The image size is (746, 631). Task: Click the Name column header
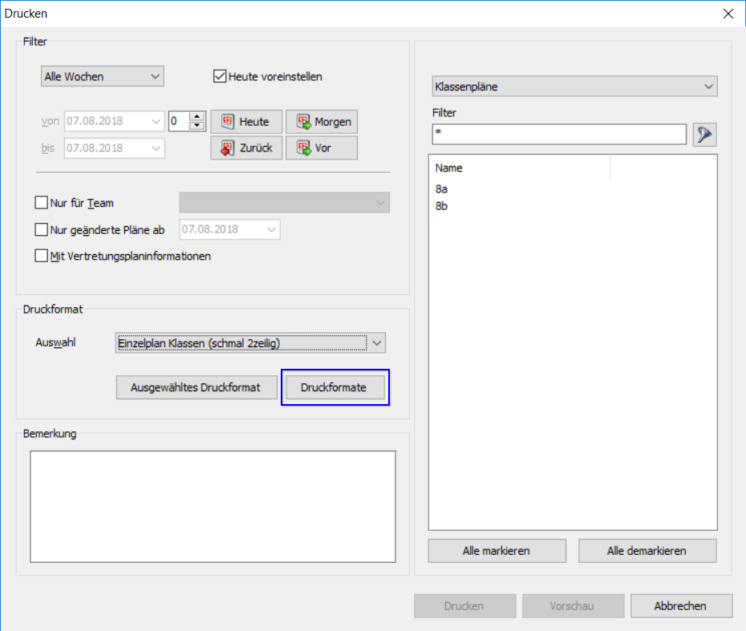(520, 168)
